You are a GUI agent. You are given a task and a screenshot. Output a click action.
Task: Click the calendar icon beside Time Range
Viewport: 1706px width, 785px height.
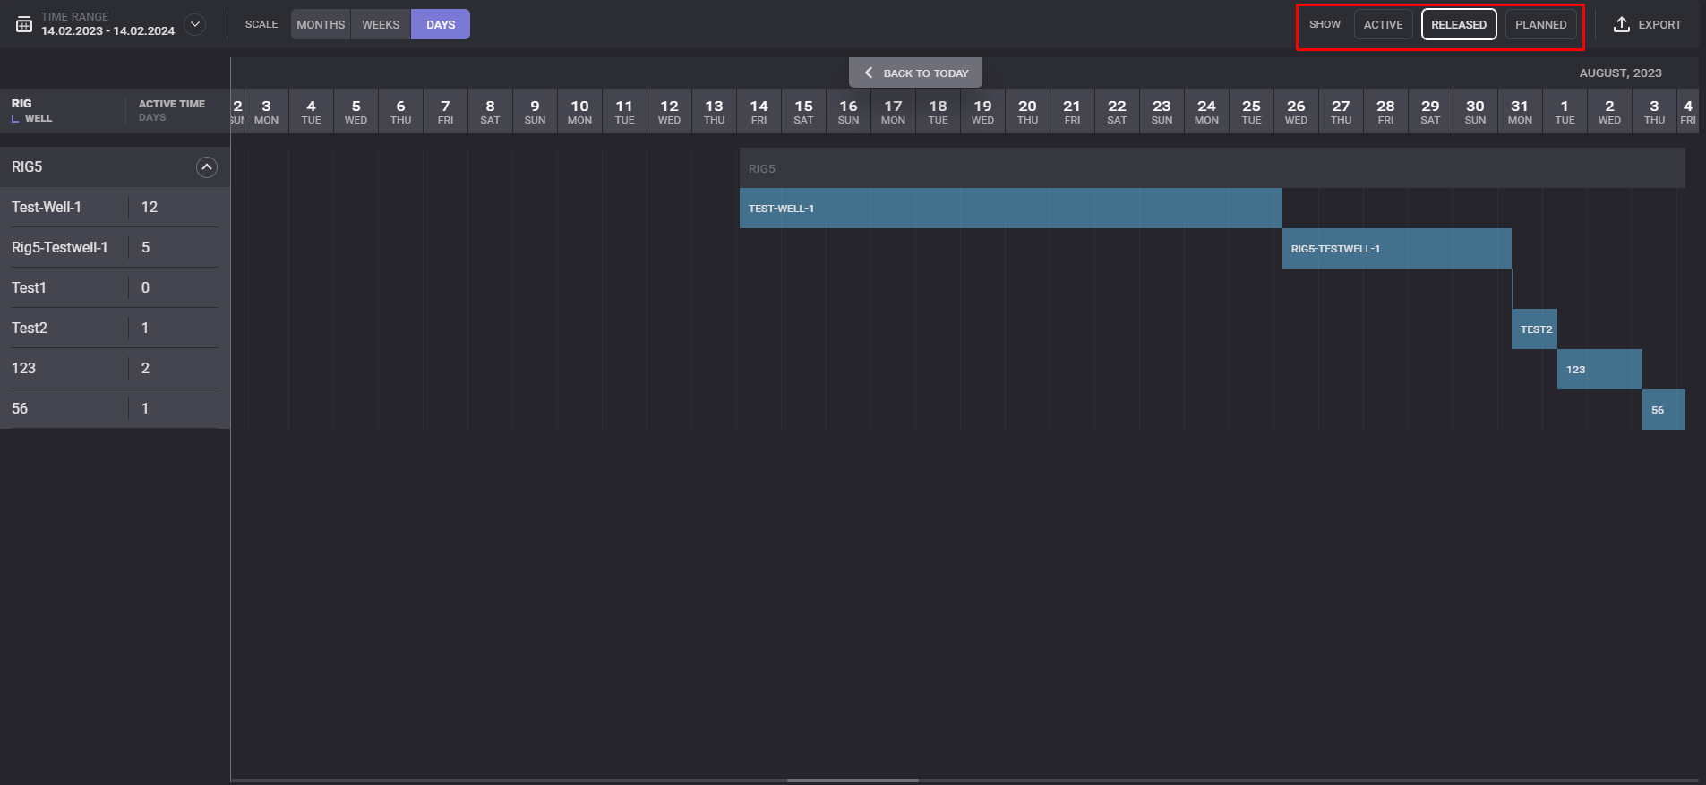tap(24, 24)
